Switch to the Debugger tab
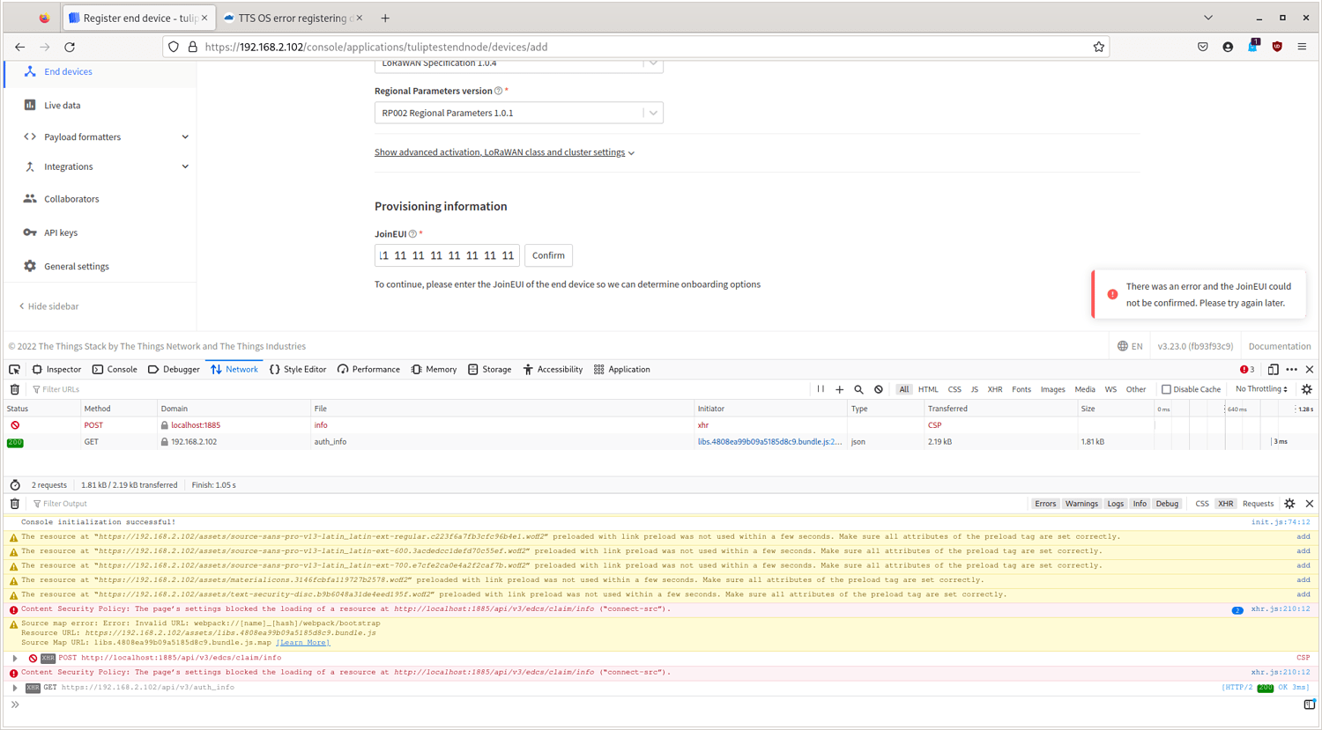The width and height of the screenshot is (1322, 730). coord(174,370)
